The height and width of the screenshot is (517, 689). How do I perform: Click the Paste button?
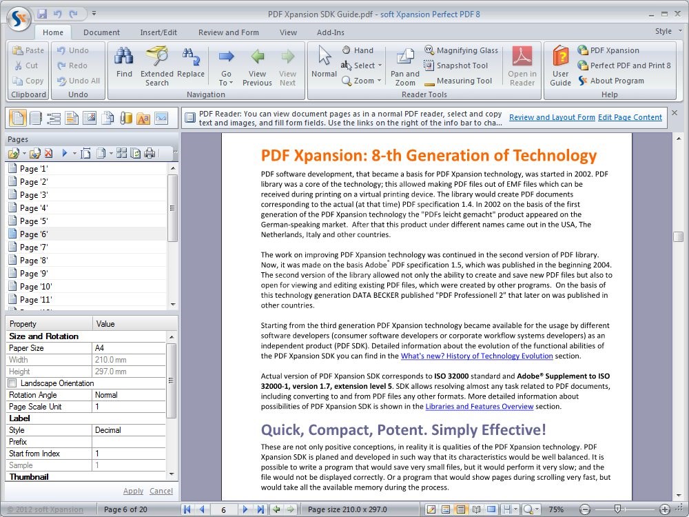[28, 50]
